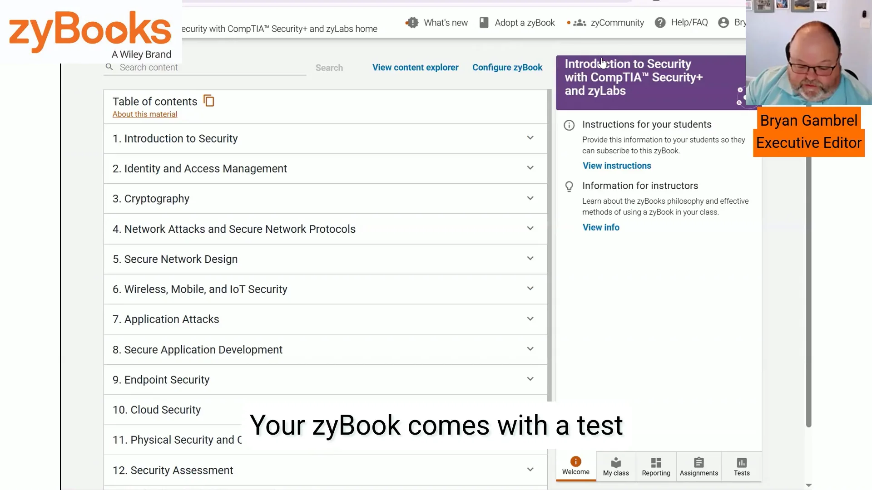Open the user profile account icon
The image size is (872, 490).
723,22
